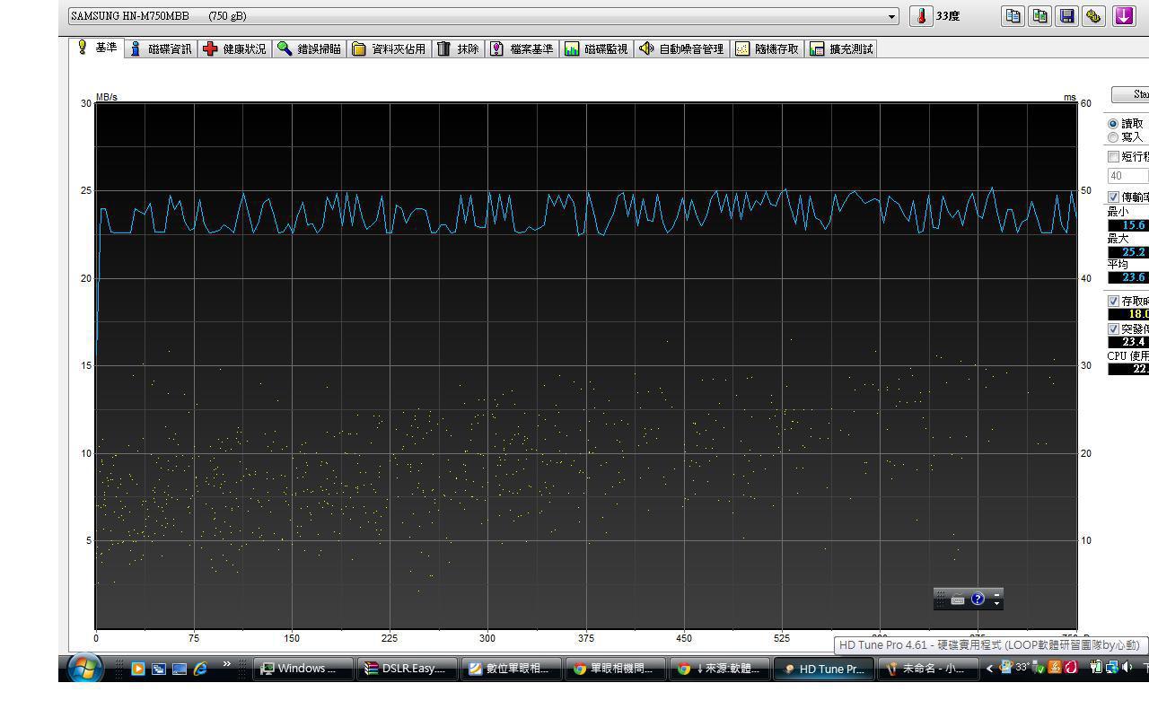Toggle the 突發傳輸 burst rate checkbox
Image resolution: width=1149 pixels, height=718 pixels.
(1114, 329)
